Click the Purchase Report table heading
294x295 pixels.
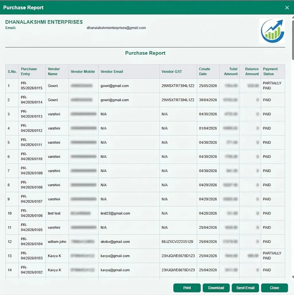coord(145,53)
